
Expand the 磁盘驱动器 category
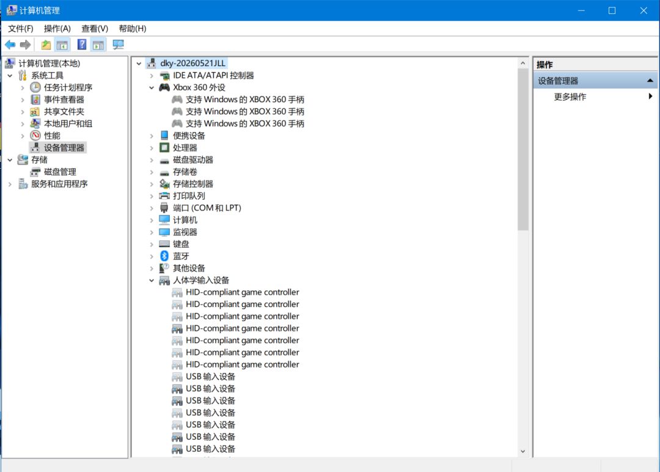(152, 160)
